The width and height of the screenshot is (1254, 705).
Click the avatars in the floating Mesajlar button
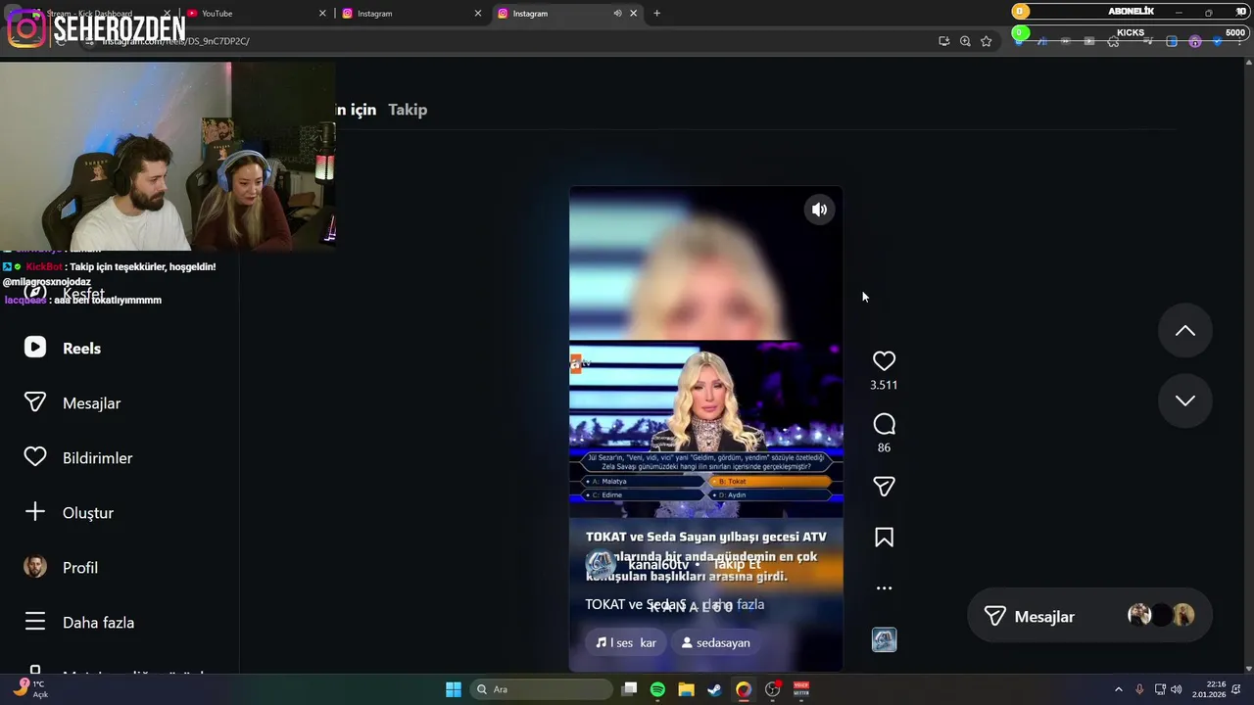pyautogui.click(x=1161, y=615)
